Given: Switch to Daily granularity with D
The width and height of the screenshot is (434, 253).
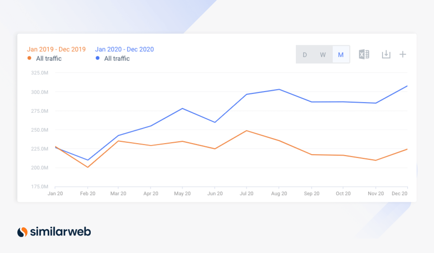Looking at the screenshot, I should click(x=305, y=54).
